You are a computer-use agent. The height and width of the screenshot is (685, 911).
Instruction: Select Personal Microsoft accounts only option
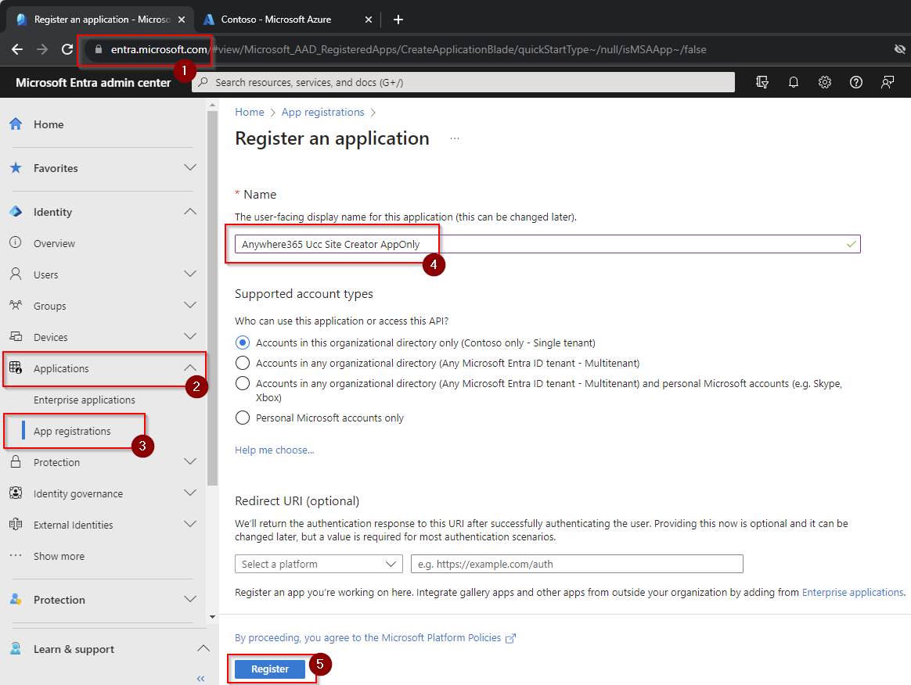243,418
